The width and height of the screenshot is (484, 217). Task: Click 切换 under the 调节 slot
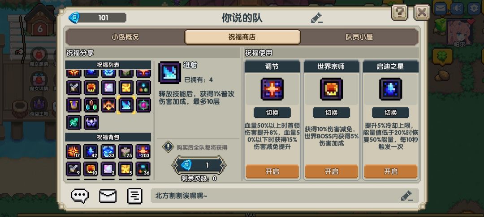[272, 113]
